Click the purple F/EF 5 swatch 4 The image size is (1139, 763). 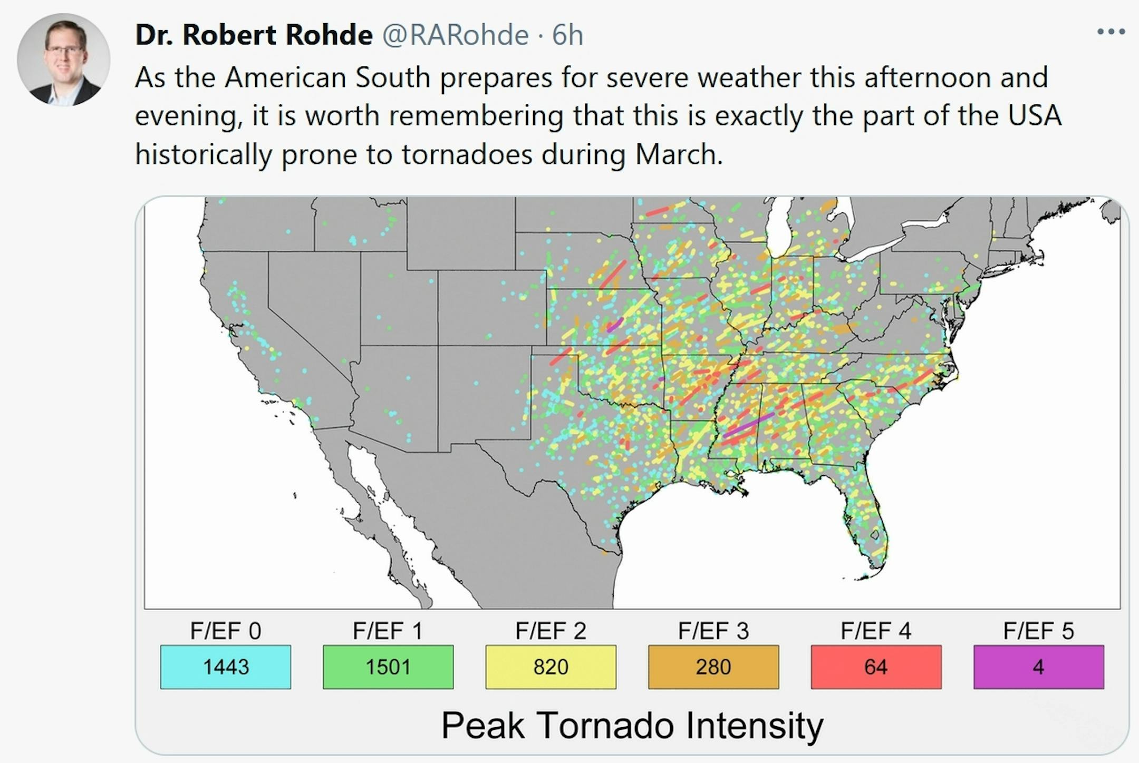point(1038,667)
